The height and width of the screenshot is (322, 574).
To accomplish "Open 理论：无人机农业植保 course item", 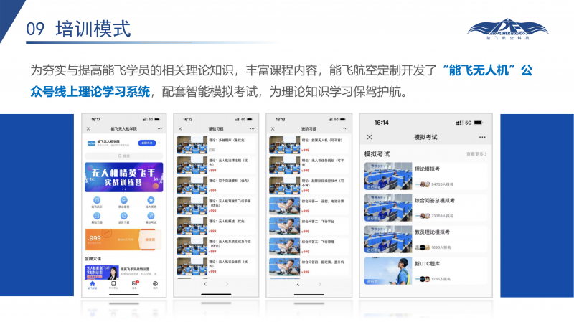I will tap(216, 266).
